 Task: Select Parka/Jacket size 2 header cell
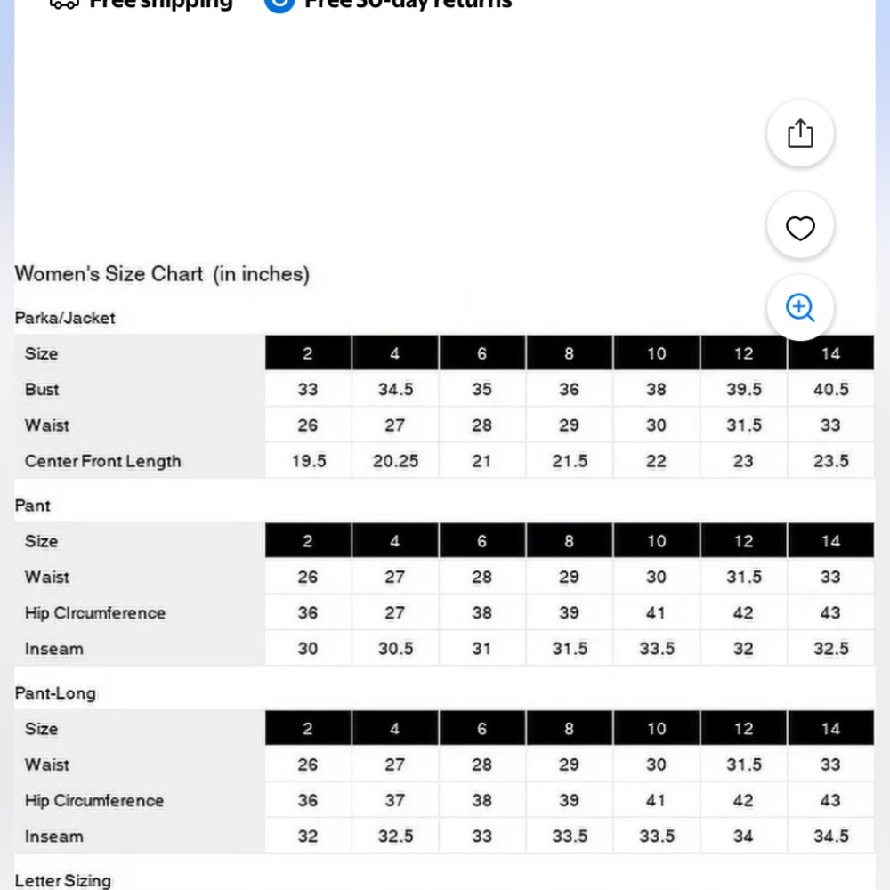pyautogui.click(x=308, y=353)
